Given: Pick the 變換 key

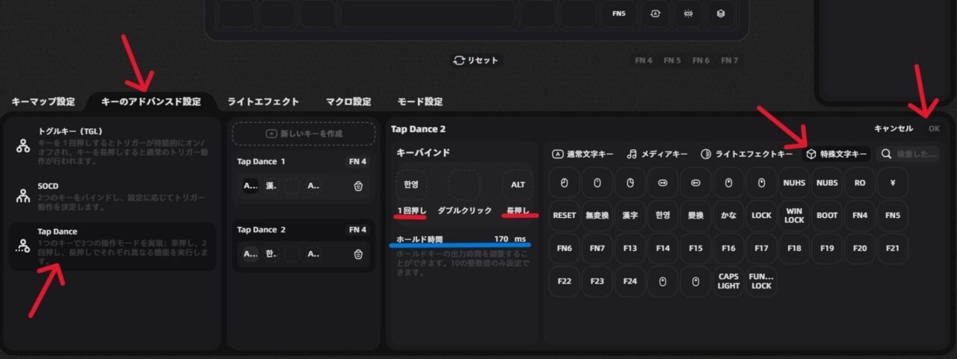Looking at the screenshot, I should [696, 215].
